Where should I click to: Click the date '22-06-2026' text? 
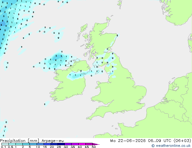point(132,141)
